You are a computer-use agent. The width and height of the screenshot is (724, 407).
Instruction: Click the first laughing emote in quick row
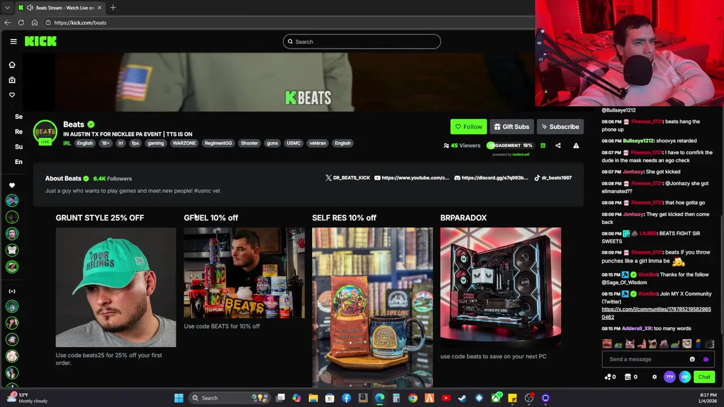coord(607,344)
